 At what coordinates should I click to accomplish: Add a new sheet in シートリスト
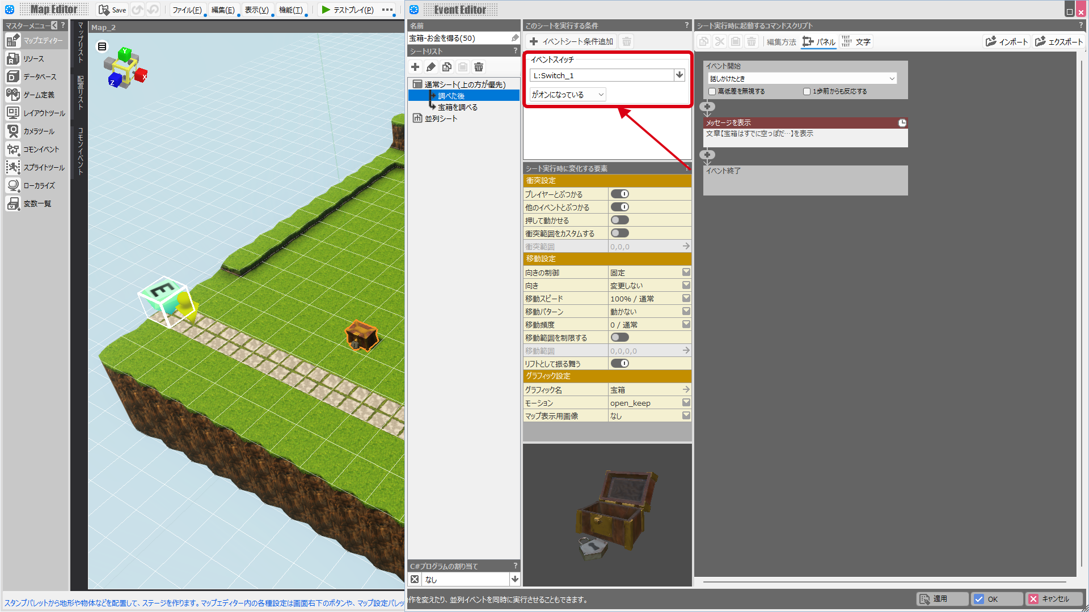tap(415, 67)
